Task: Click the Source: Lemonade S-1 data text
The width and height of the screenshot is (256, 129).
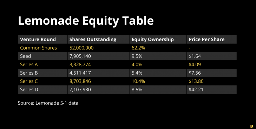Action: (48, 103)
